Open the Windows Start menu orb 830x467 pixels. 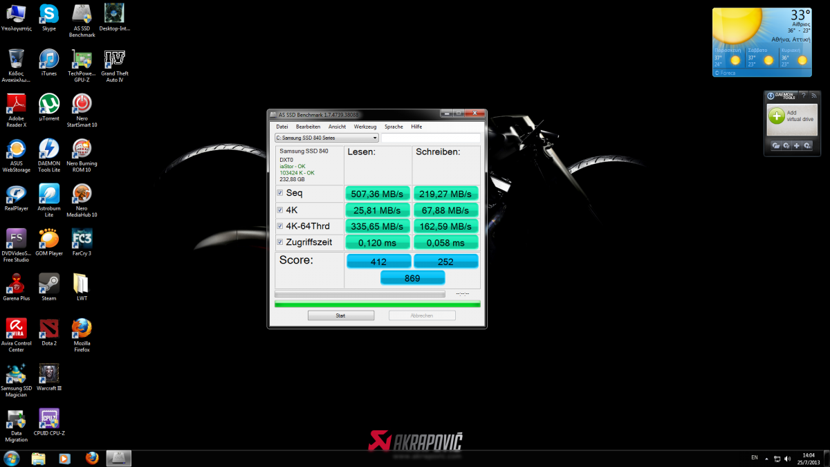(12, 458)
